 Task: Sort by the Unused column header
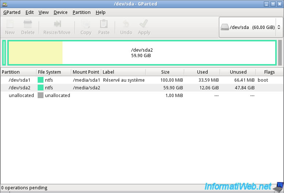point(238,72)
